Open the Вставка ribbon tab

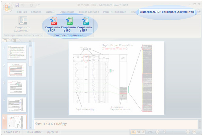[36, 12]
